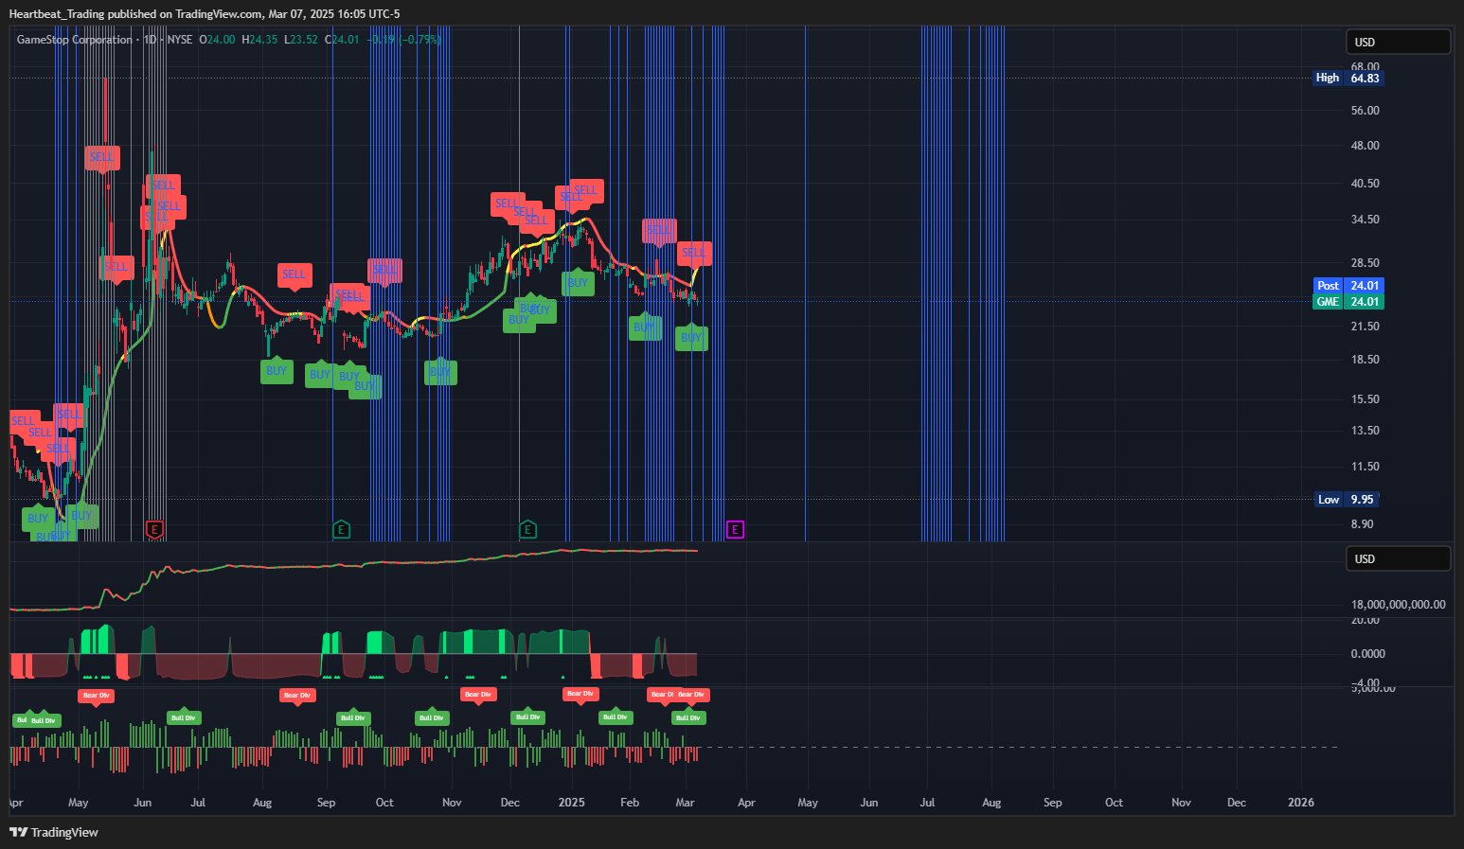Click the 0.0000 oscillator axis value
This screenshot has height=849, width=1464.
coord(1367,654)
